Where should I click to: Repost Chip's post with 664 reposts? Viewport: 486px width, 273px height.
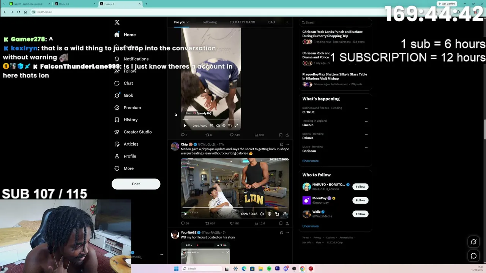point(210,223)
